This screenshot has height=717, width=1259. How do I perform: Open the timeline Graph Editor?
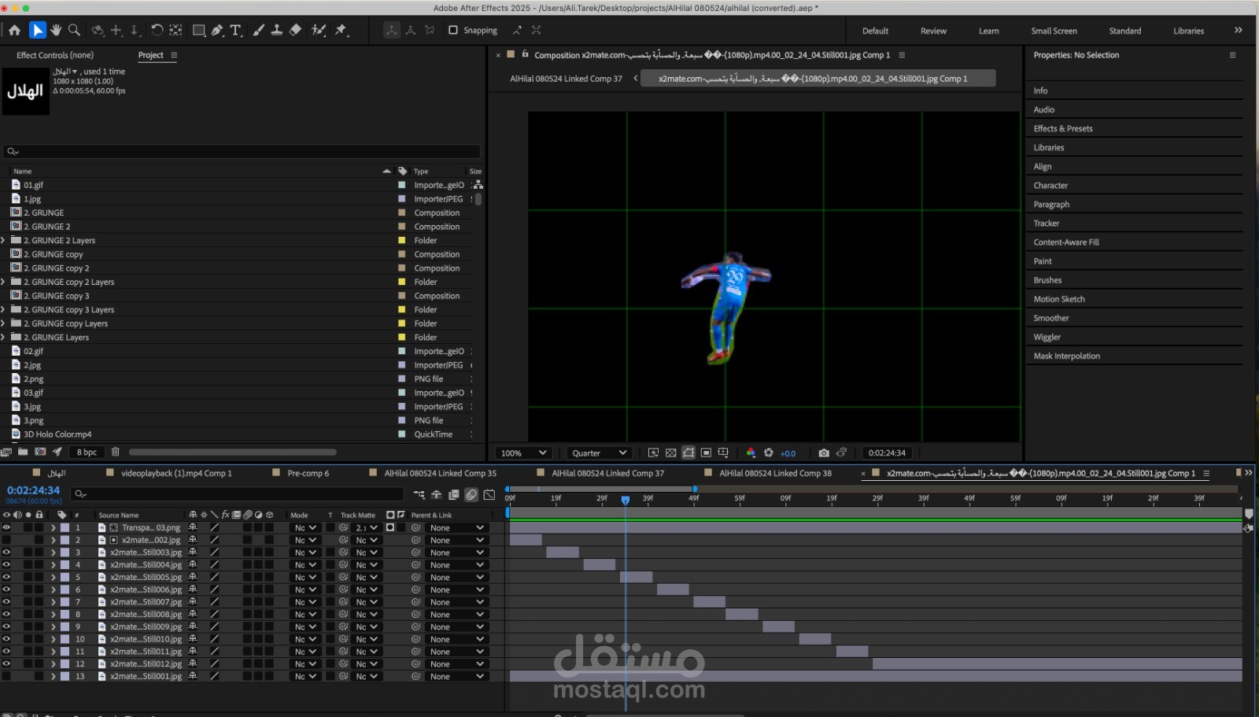point(489,494)
